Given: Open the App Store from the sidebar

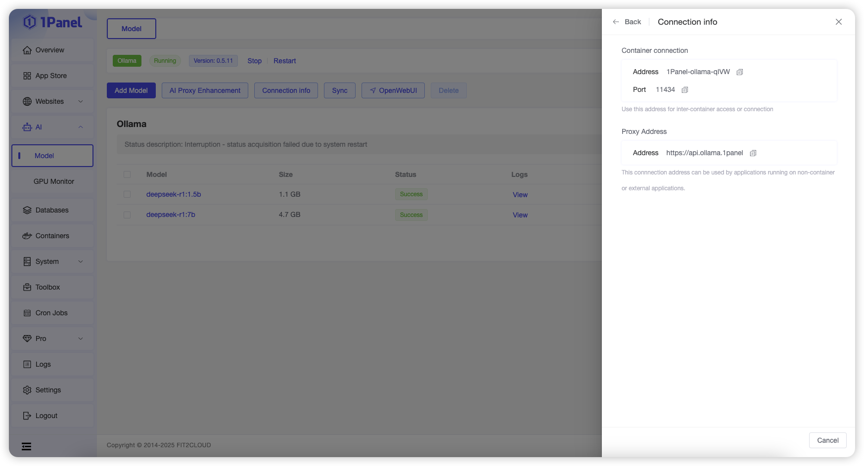Looking at the screenshot, I should coord(51,76).
